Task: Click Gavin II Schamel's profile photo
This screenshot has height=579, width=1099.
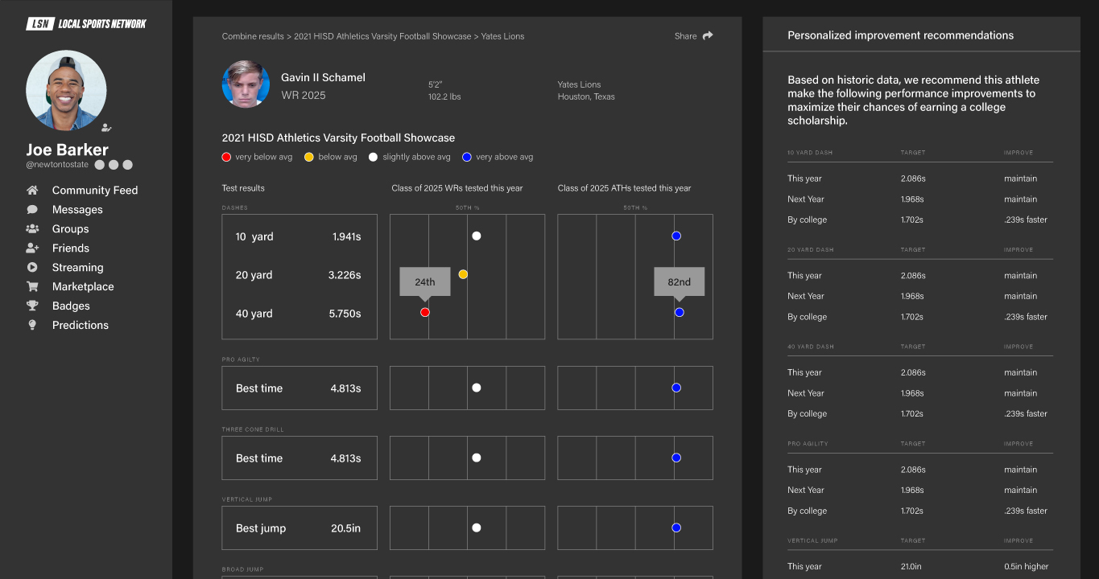Action: click(246, 84)
